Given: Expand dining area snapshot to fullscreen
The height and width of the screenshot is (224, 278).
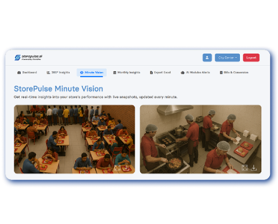Looking at the screenshot, I should tap(117, 168).
